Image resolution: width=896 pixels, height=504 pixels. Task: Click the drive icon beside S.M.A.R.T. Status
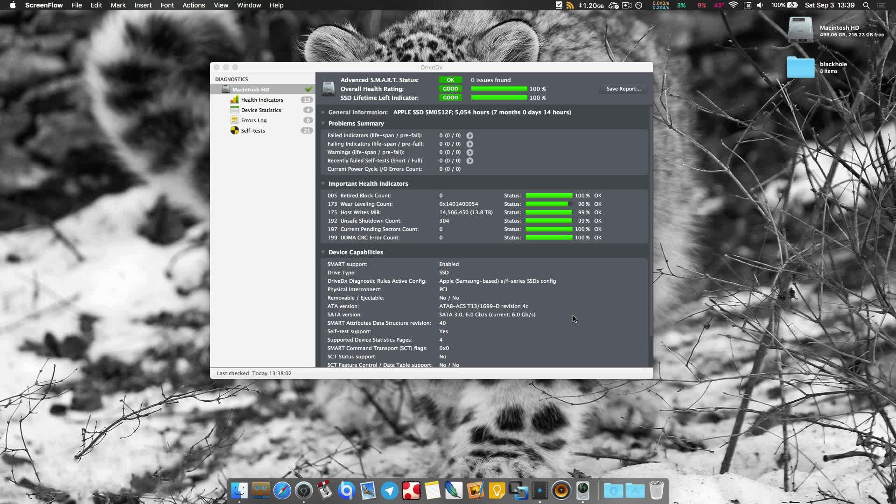click(329, 89)
